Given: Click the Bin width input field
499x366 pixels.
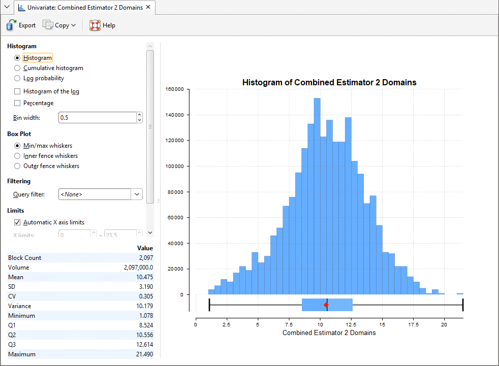Looking at the screenshot, I should coord(97,118).
